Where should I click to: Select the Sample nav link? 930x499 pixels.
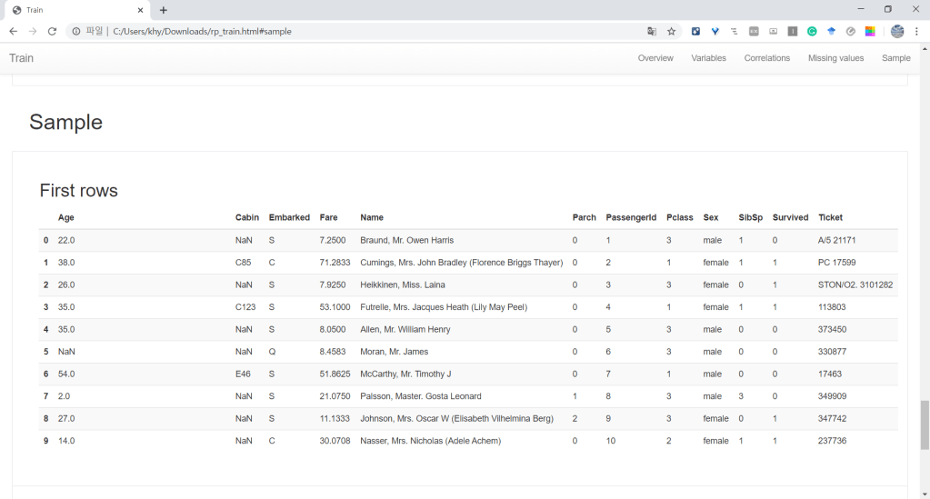point(895,58)
